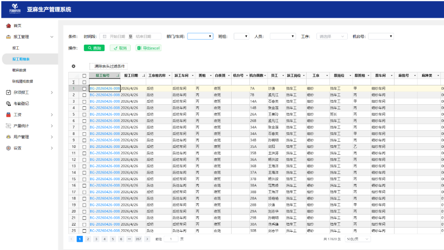This screenshot has width=444, height=250.
Task: Click the 用户管理 users icon
Action: pos(8,137)
